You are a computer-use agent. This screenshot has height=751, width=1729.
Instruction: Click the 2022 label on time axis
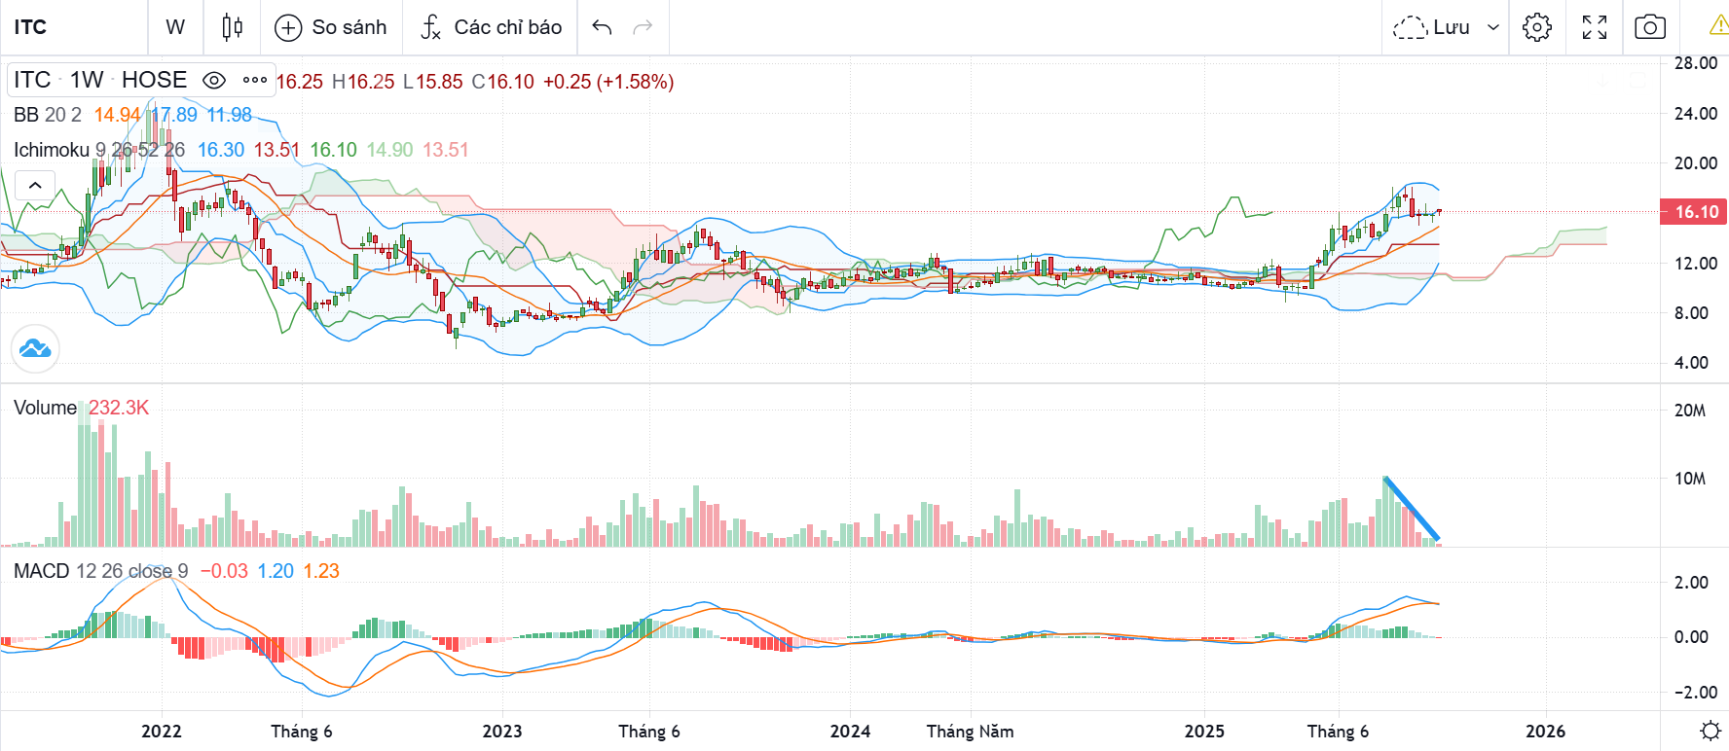point(162,732)
